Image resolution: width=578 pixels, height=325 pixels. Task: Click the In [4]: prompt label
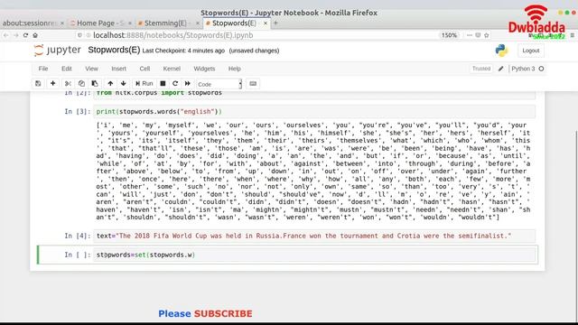tap(78, 236)
